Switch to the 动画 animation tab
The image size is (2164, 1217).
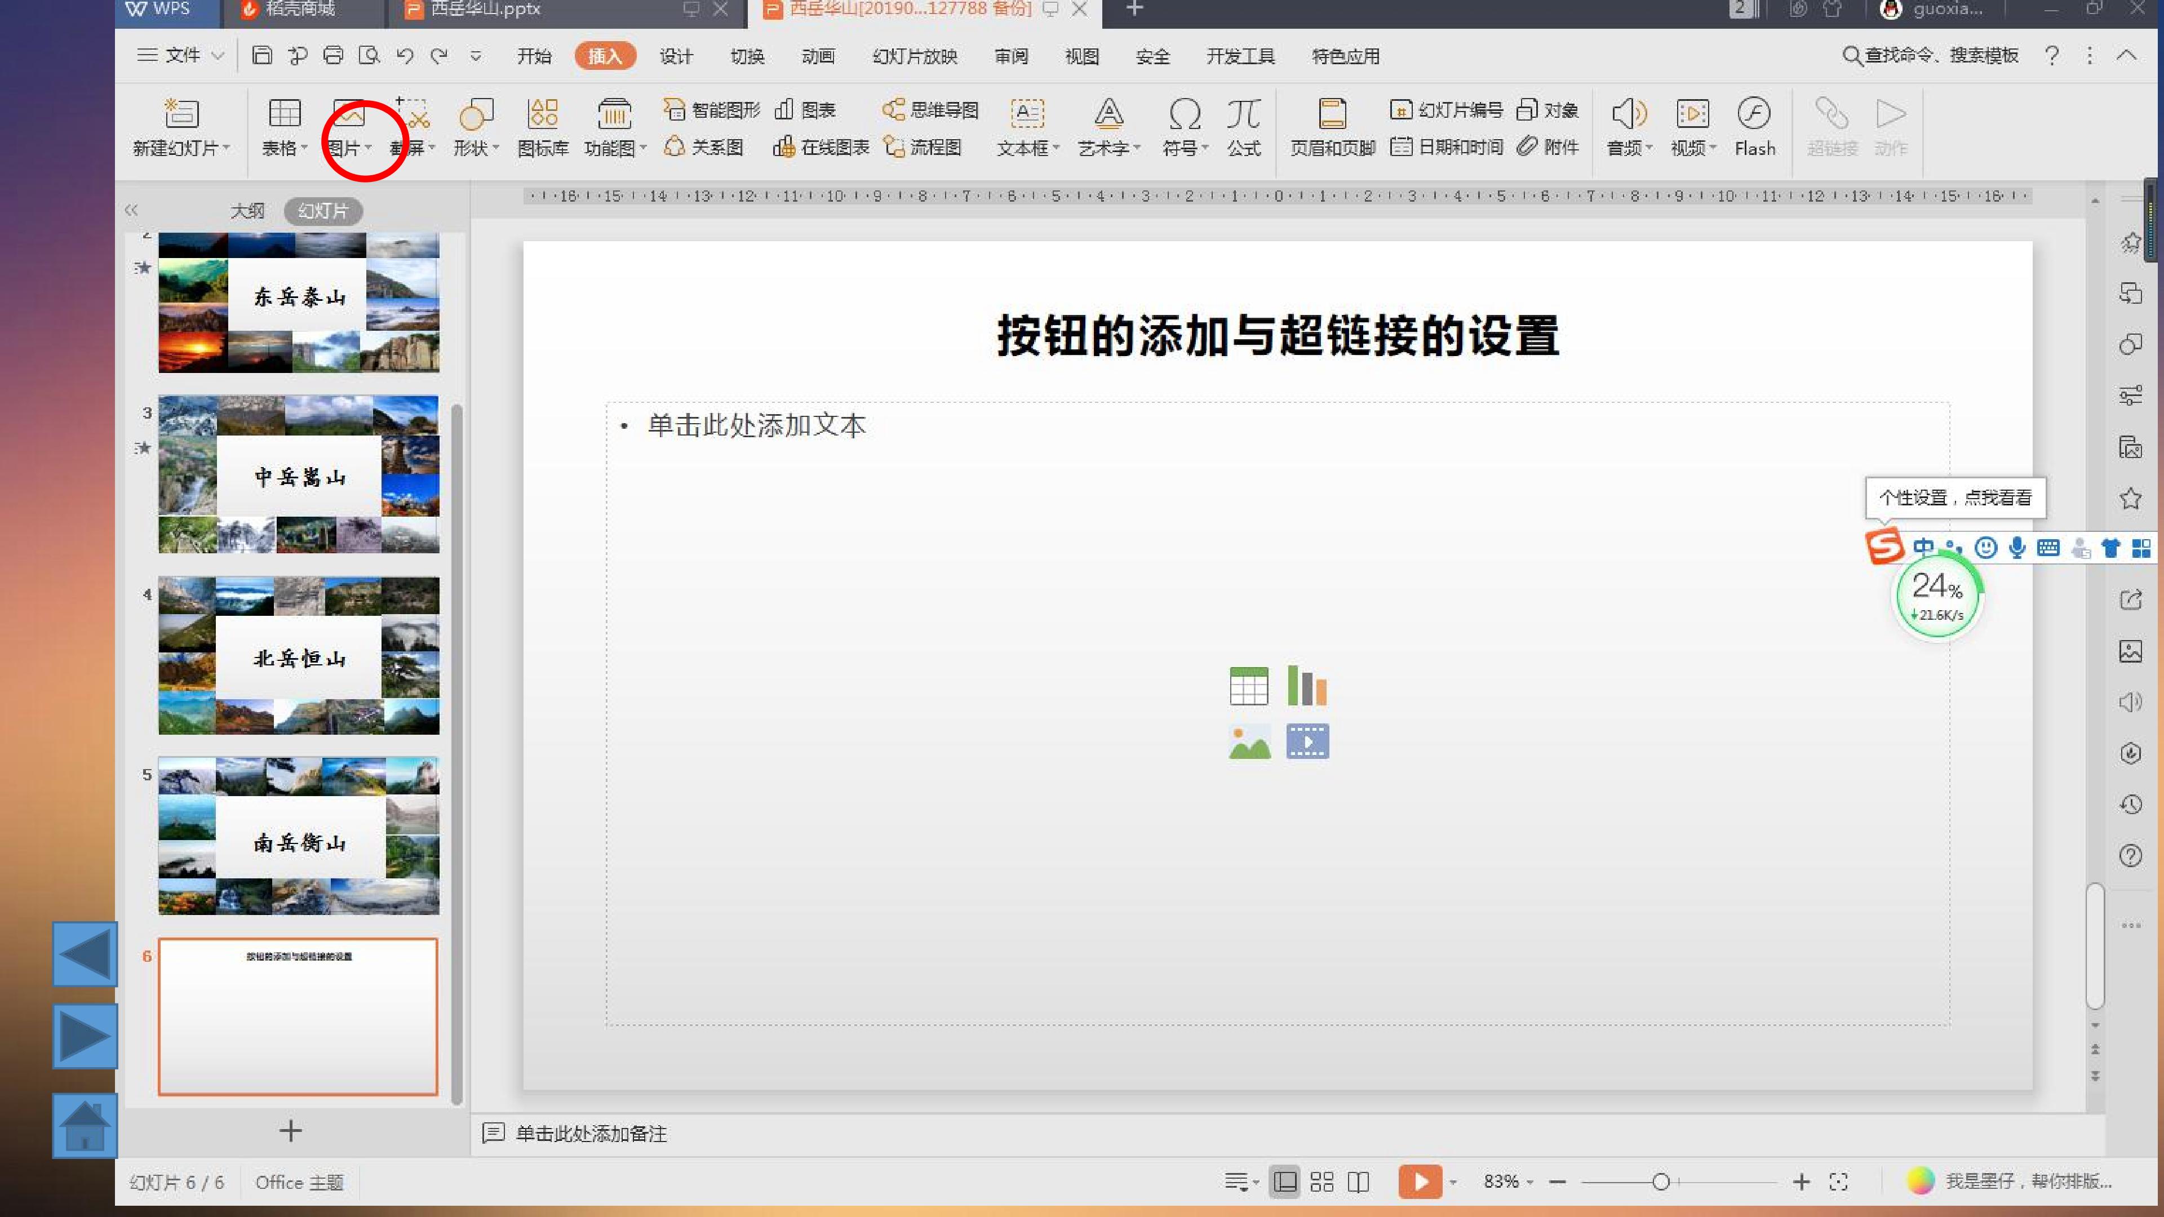818,56
